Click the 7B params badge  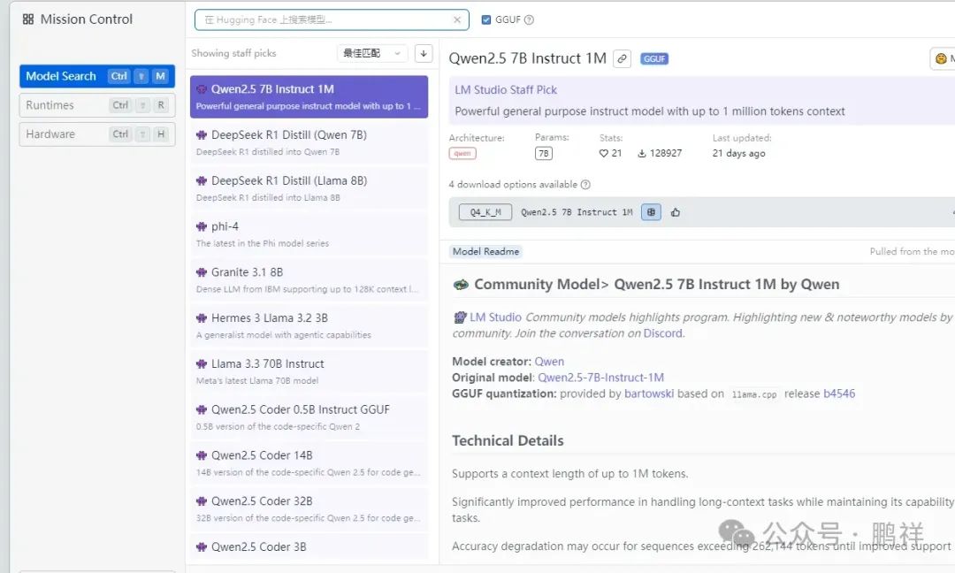(543, 154)
